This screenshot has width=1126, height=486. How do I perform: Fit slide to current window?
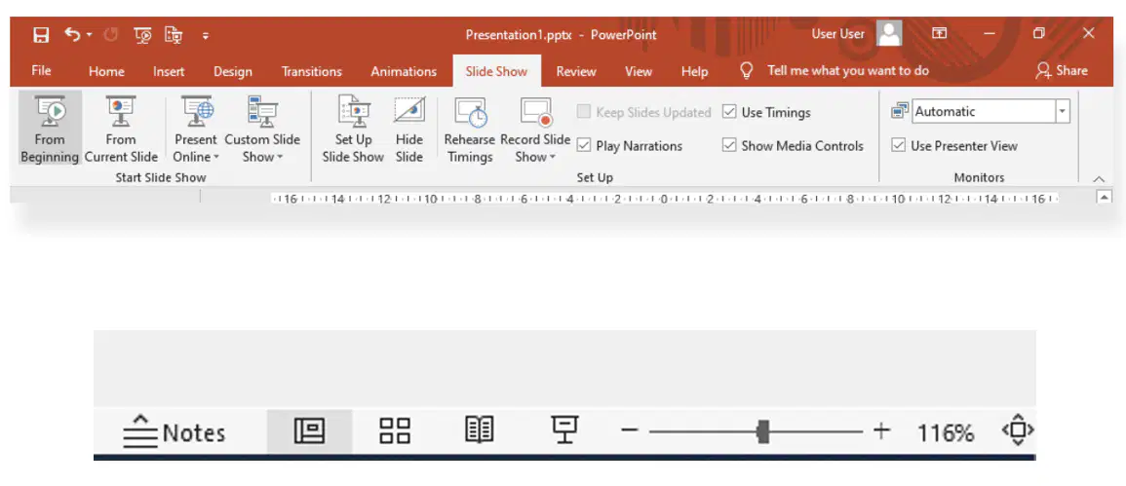click(1018, 430)
